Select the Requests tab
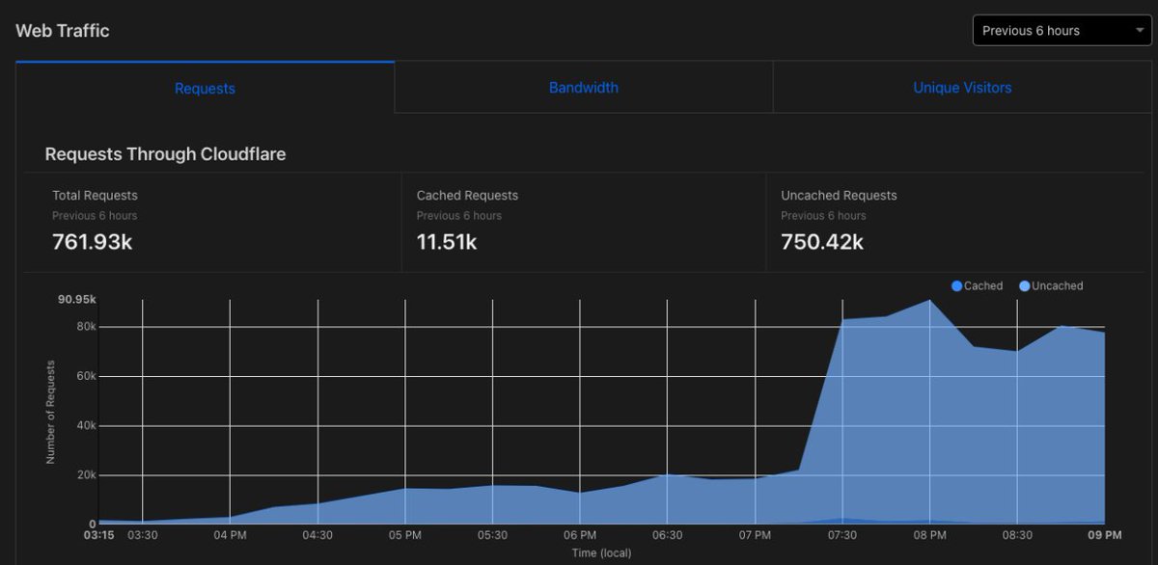This screenshot has height=565, width=1158. pos(205,88)
